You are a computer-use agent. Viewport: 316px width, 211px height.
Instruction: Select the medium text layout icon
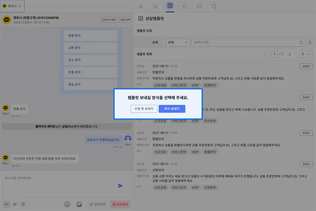(x=15, y=204)
